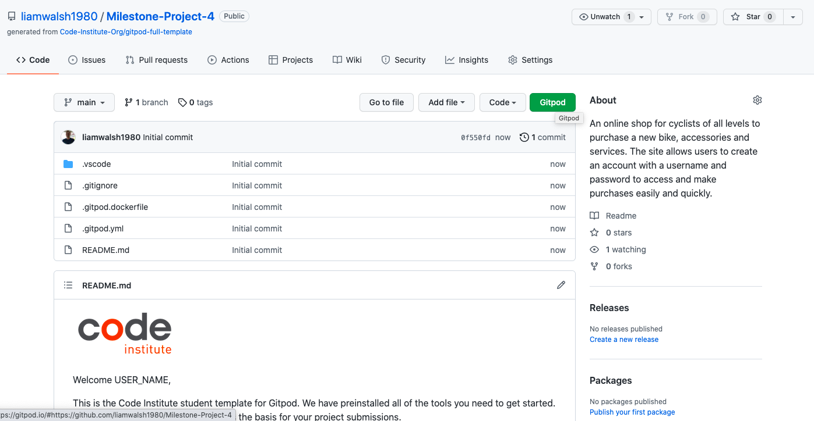Click the .gitpod.dockerfile file icon

pyautogui.click(x=68, y=207)
